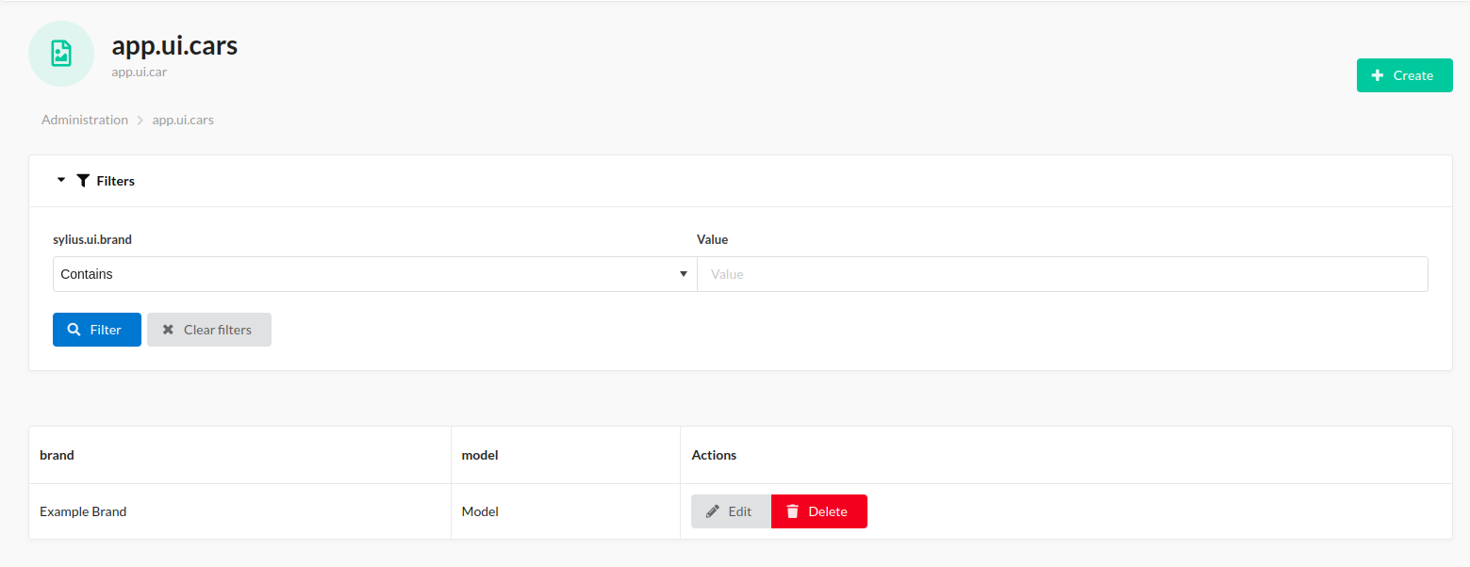This screenshot has height=567, width=1470.
Task: Delete the Example Brand car
Action: pos(819,511)
